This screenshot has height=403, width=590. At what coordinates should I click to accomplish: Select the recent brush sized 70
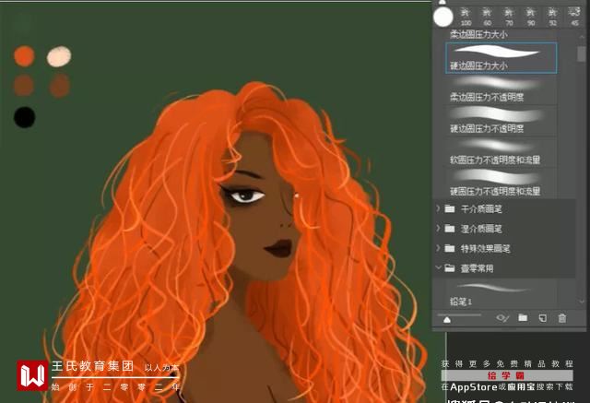[x=509, y=18]
